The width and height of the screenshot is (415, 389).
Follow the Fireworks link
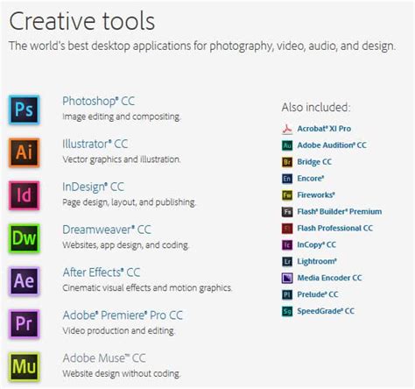click(316, 195)
